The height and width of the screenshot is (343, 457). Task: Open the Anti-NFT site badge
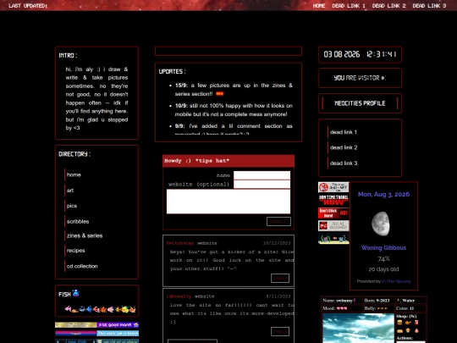pyautogui.click(x=333, y=187)
